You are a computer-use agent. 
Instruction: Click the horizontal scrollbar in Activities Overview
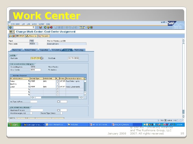pyautogui.click(x=57, y=98)
